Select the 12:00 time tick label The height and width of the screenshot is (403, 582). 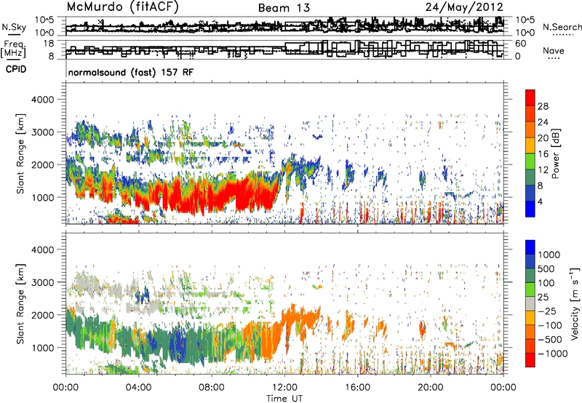pyautogui.click(x=284, y=388)
